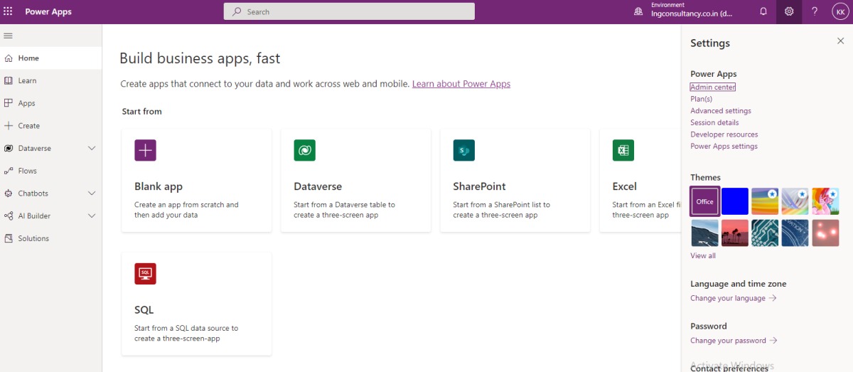This screenshot has width=853, height=372.
Task: Select the Blank app card title
Action: pyautogui.click(x=159, y=186)
